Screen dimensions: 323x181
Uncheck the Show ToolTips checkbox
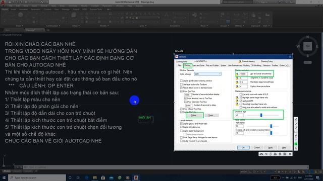click(181, 91)
